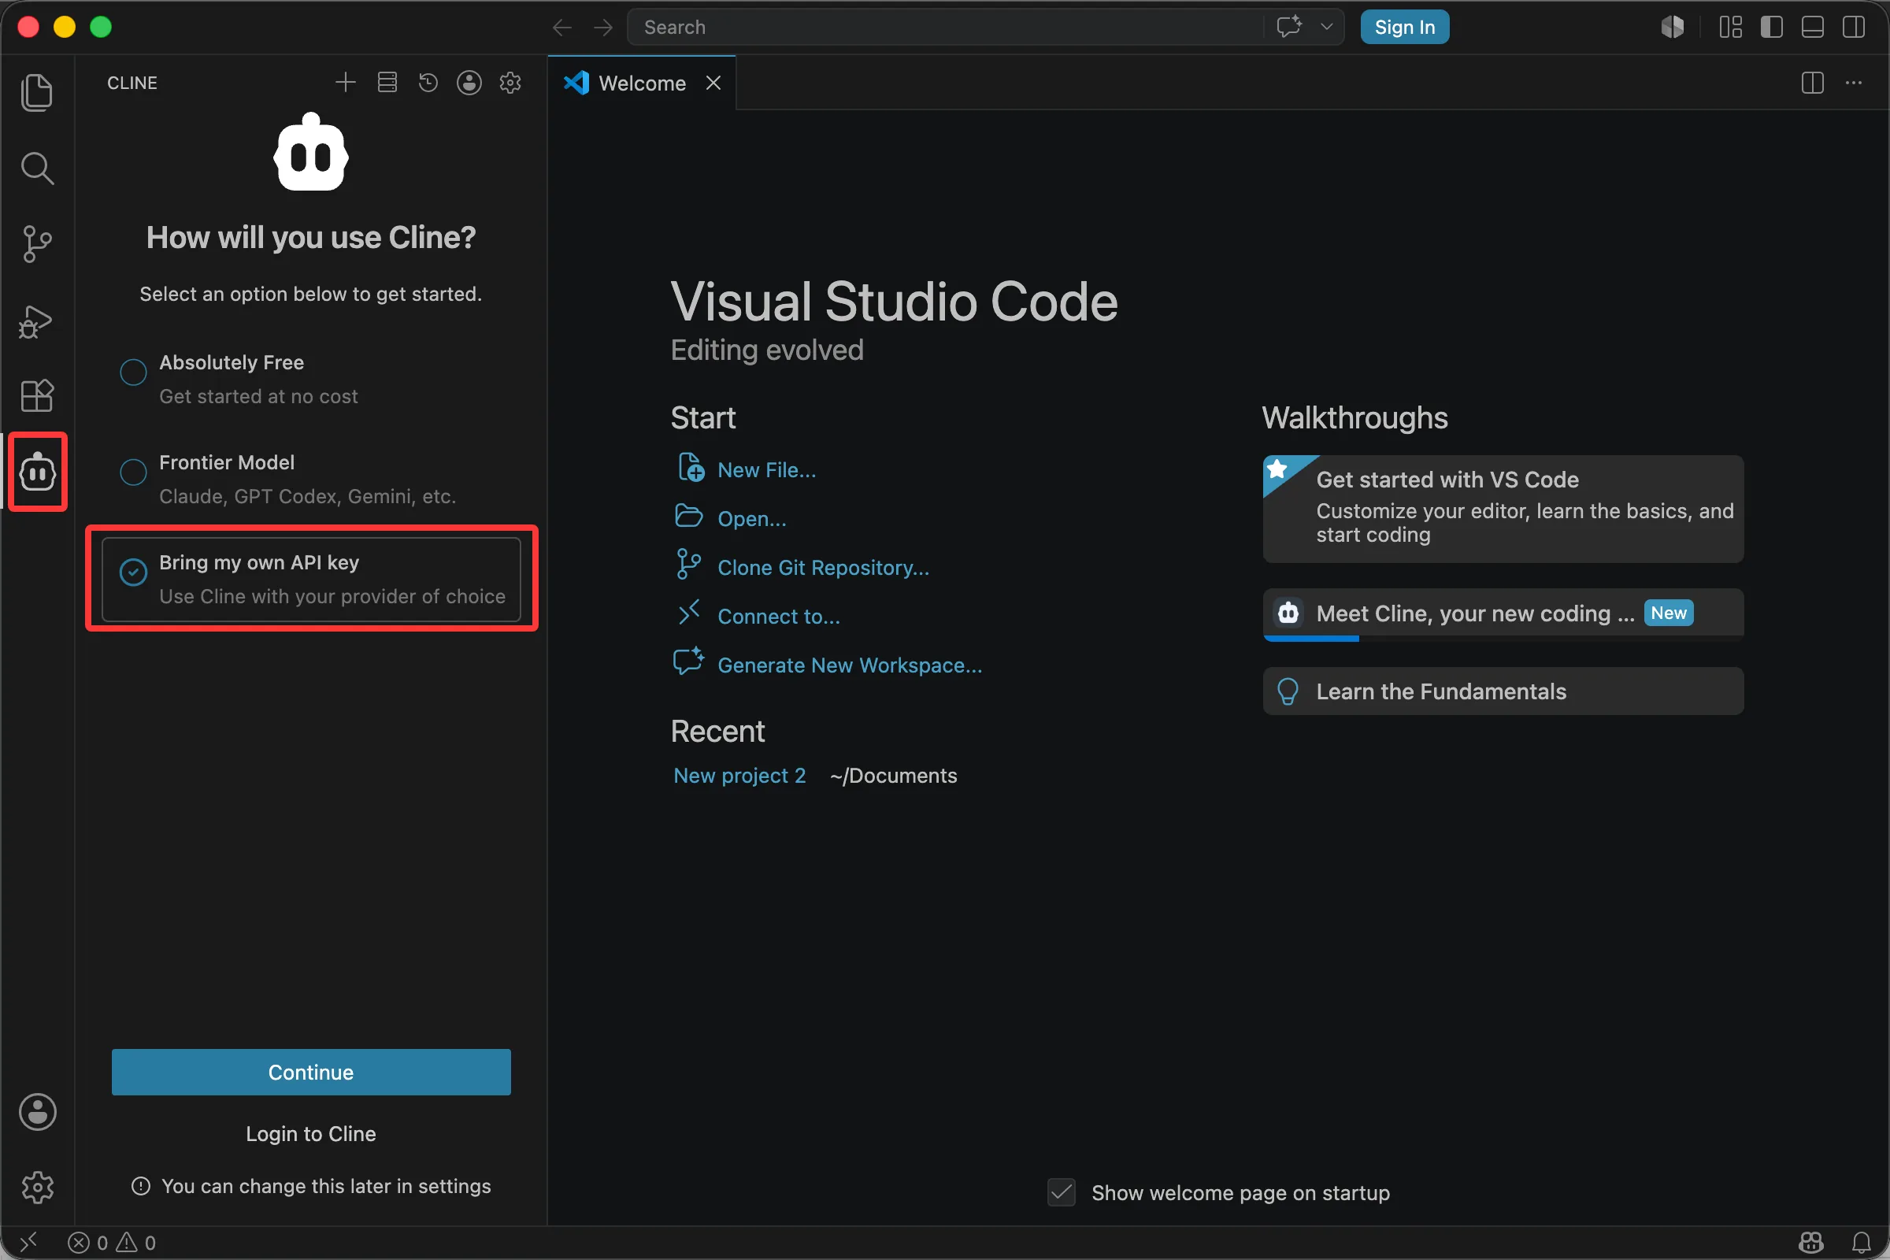This screenshot has width=1890, height=1260.
Task: Open remote window indicator in status bar
Action: [x=29, y=1243]
